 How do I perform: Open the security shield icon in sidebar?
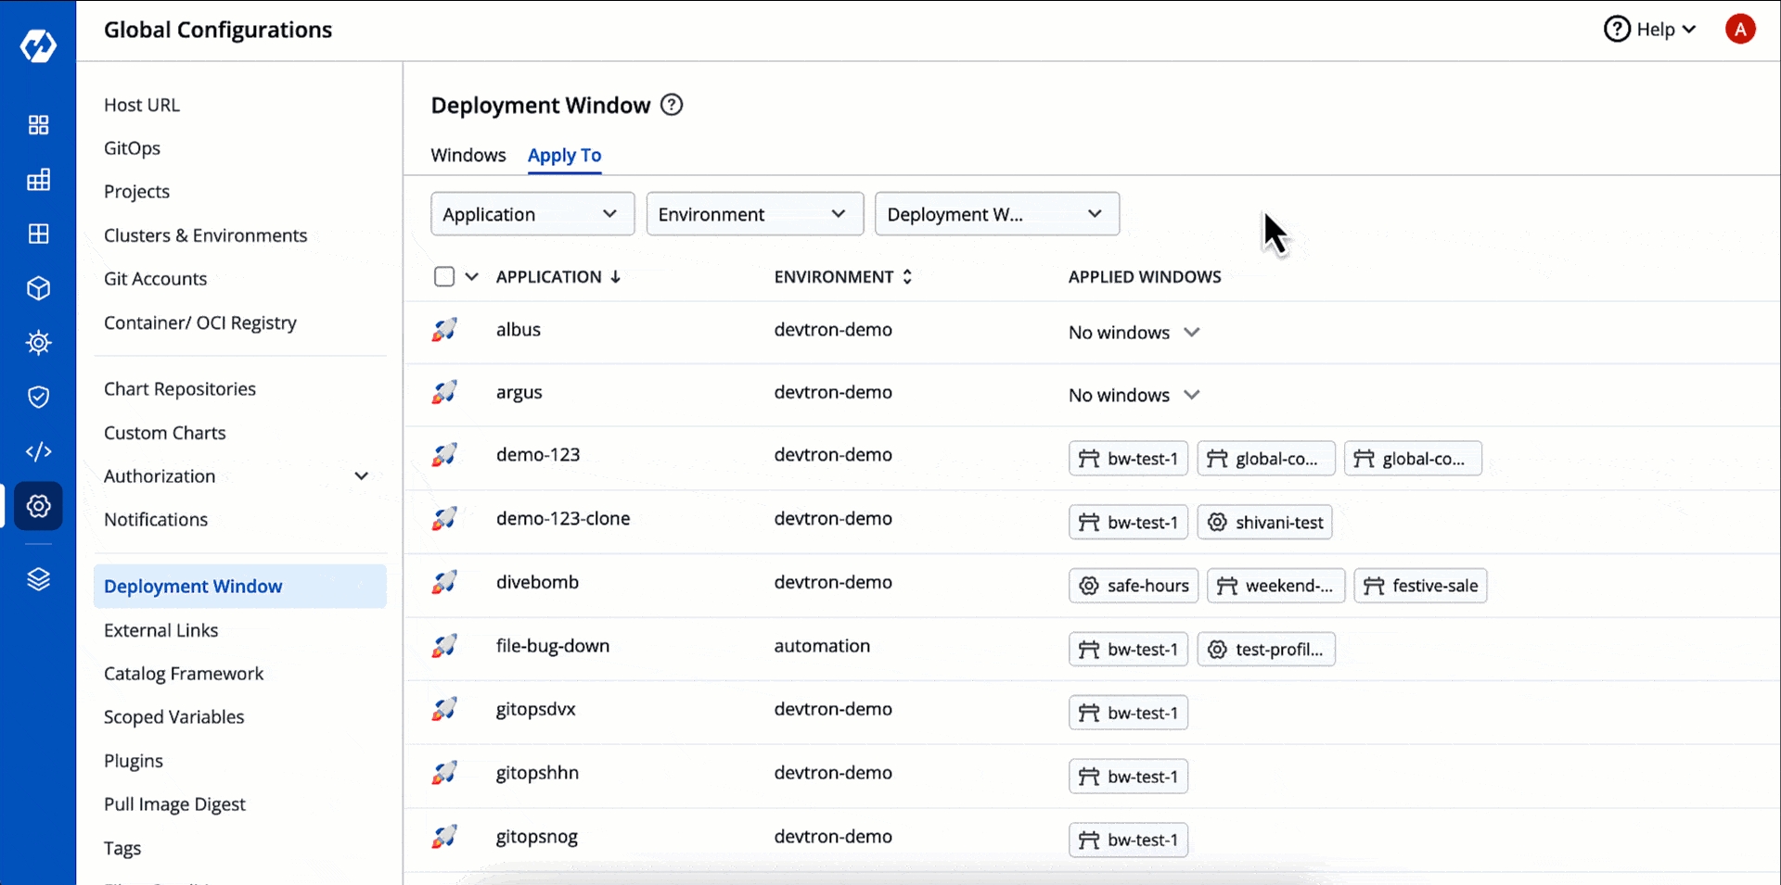[38, 398]
